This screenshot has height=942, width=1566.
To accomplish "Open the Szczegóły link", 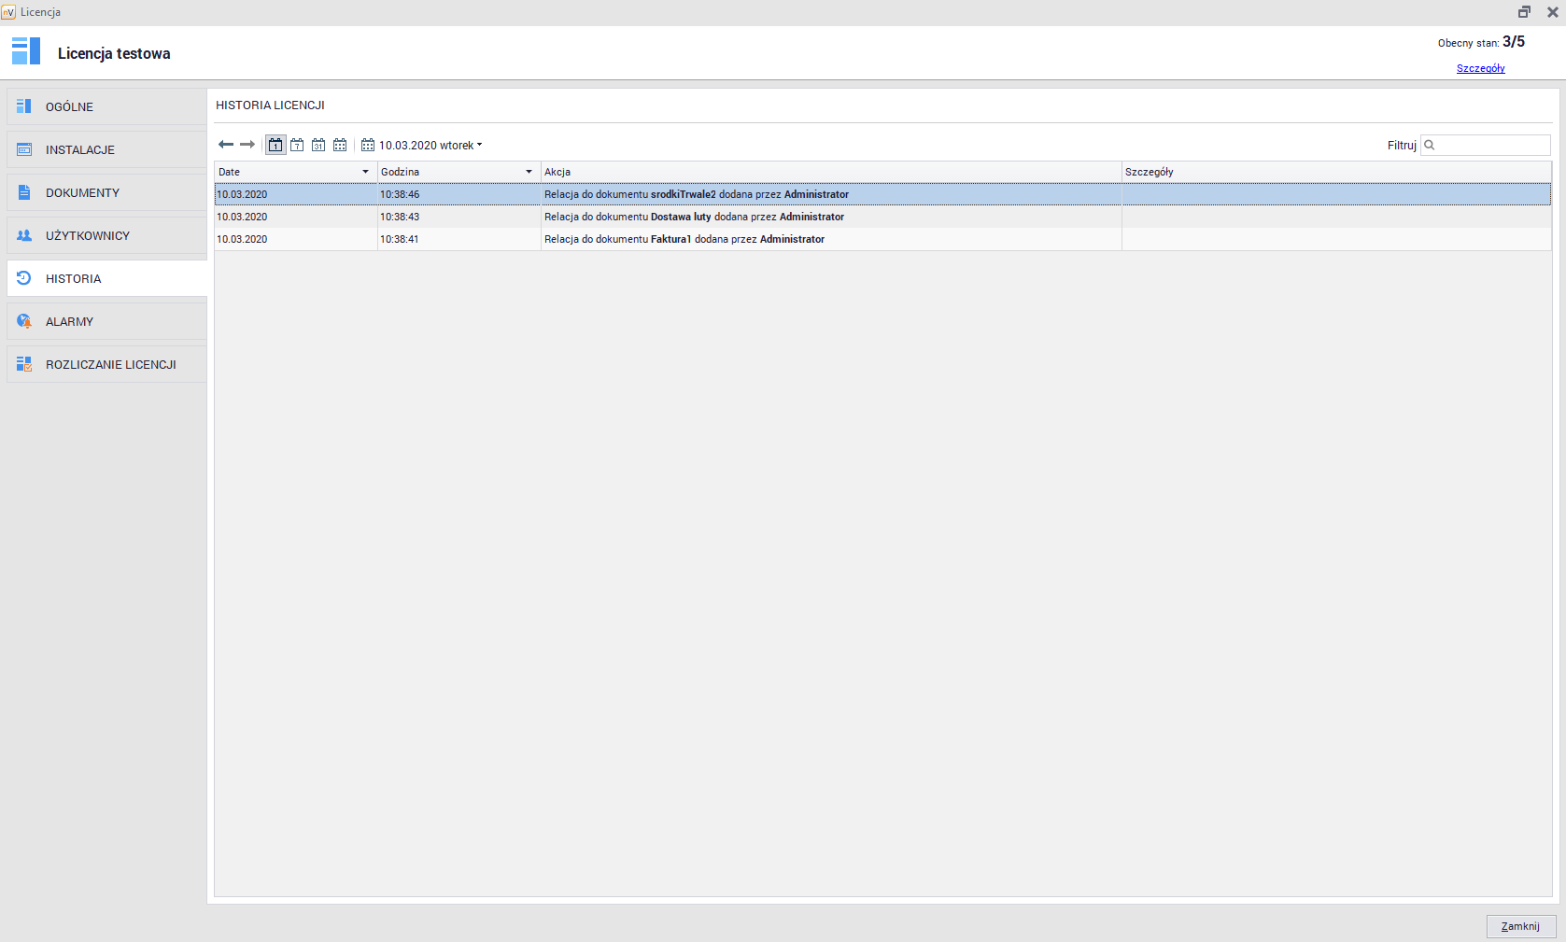I will click(x=1480, y=68).
